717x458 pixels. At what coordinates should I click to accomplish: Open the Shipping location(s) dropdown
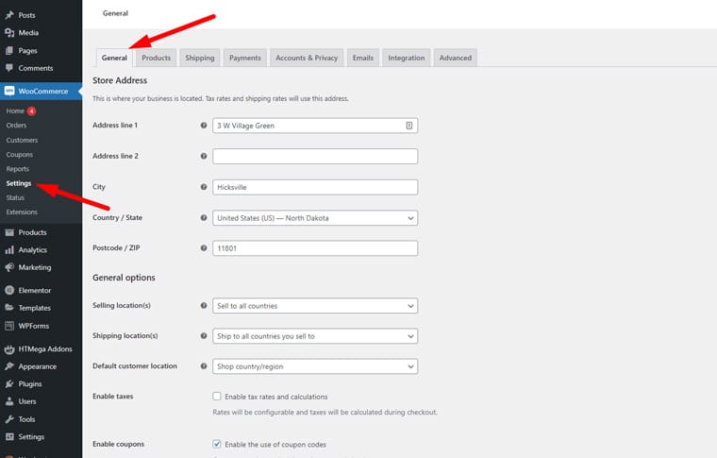pyautogui.click(x=315, y=336)
